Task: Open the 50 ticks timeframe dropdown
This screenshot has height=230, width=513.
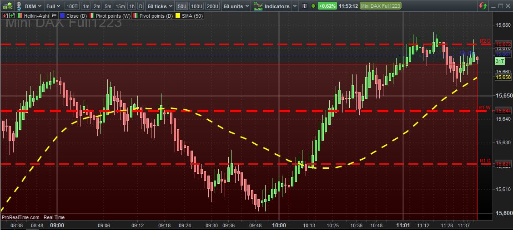Action: point(160,6)
